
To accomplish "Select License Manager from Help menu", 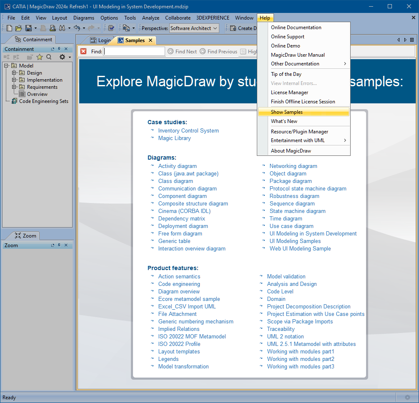I will [x=289, y=93].
